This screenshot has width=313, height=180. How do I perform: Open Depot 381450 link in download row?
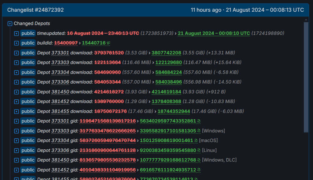click(60, 92)
